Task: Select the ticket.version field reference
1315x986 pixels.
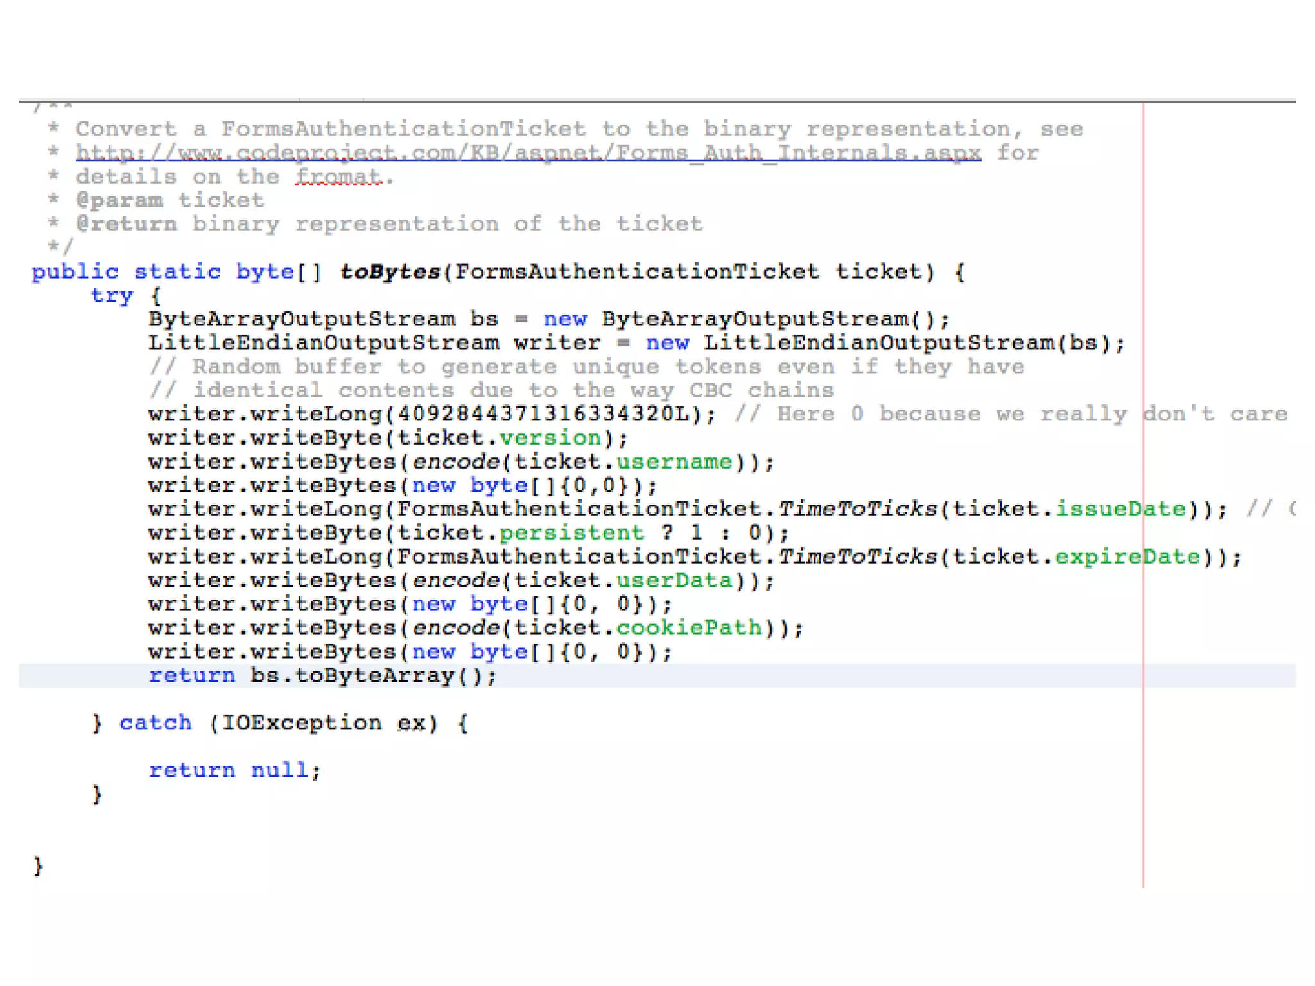Action: [550, 438]
